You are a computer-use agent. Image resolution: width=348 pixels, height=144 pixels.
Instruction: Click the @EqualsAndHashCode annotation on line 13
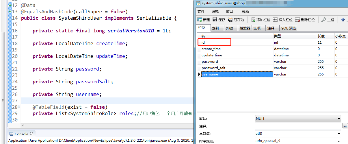coord(47,12)
